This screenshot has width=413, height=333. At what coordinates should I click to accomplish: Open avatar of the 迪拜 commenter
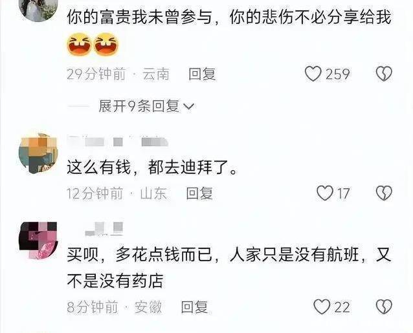tap(38, 153)
